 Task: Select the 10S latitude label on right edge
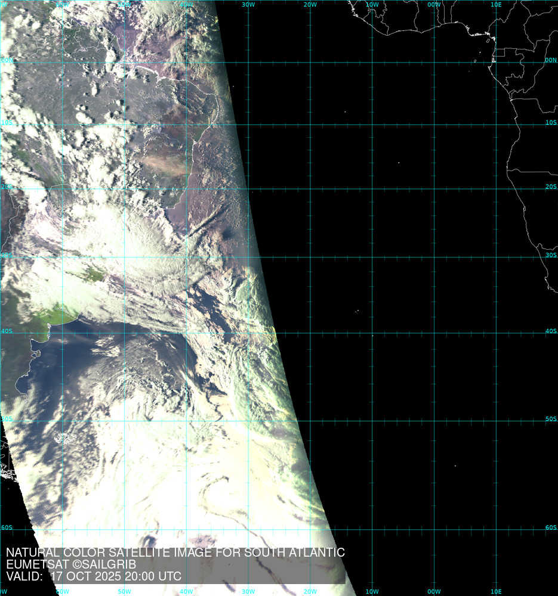point(550,123)
